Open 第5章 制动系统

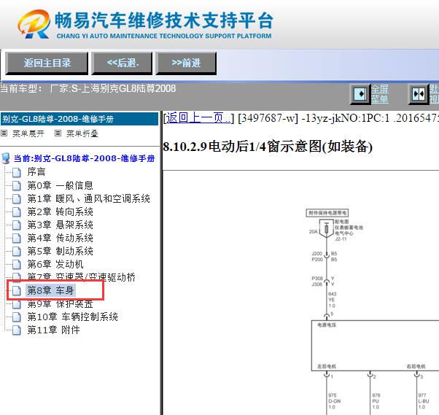pyautogui.click(x=60, y=251)
